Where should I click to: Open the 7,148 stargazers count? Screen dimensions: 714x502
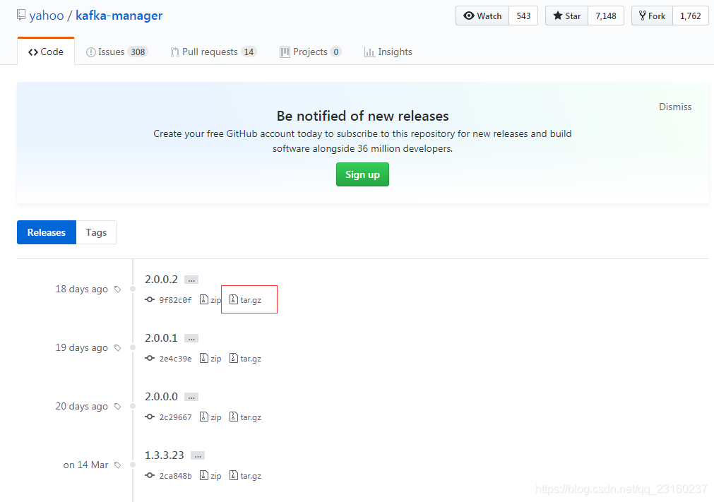606,16
